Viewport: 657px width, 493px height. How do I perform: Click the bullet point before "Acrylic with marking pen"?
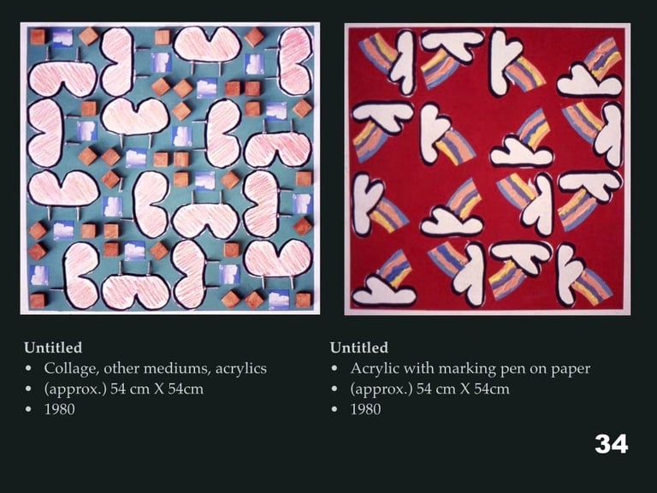pyautogui.click(x=334, y=369)
